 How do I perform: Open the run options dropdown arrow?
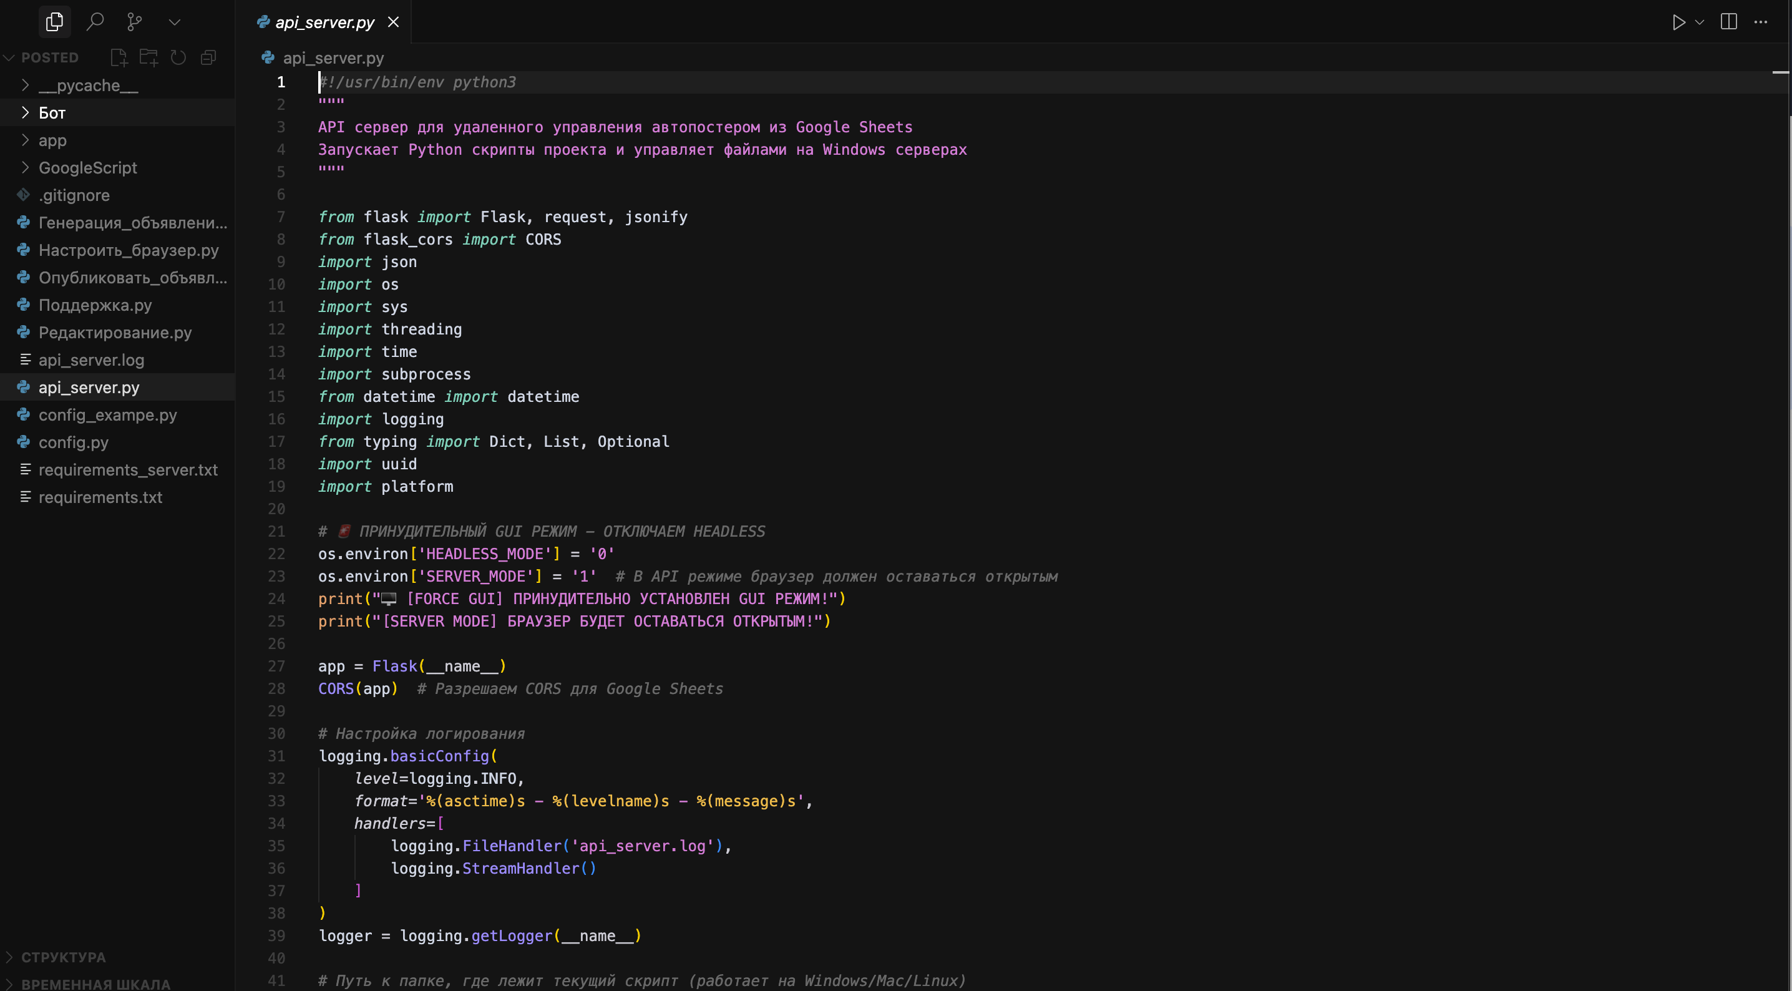click(1700, 22)
